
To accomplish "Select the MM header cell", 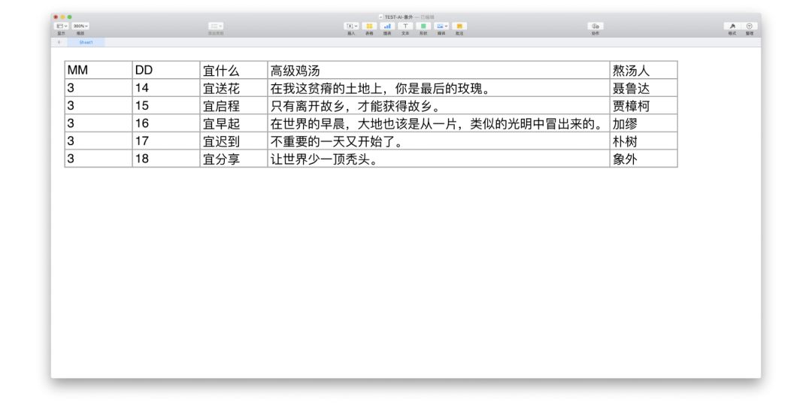I will click(98, 70).
